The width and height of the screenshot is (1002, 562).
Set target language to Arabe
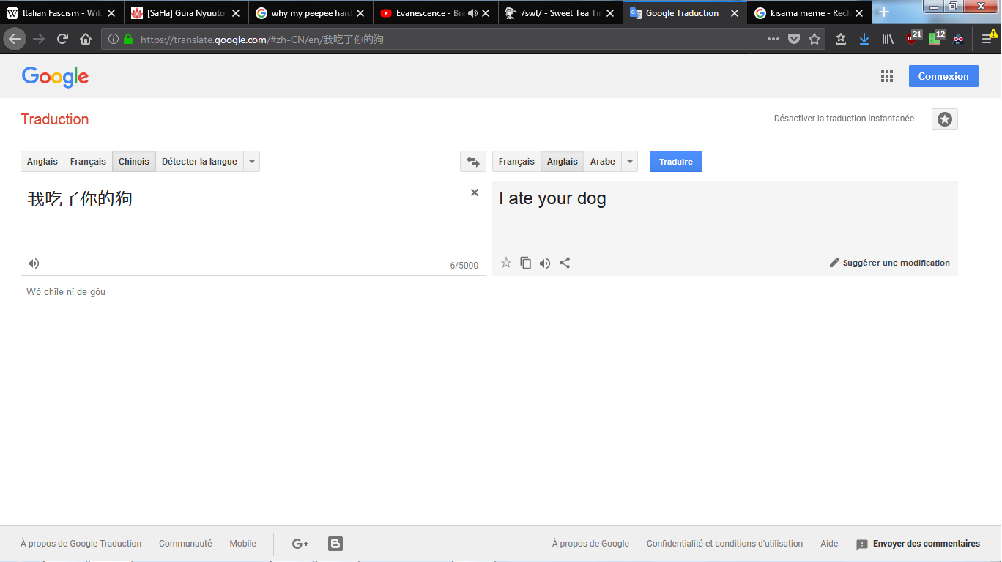[x=602, y=162]
